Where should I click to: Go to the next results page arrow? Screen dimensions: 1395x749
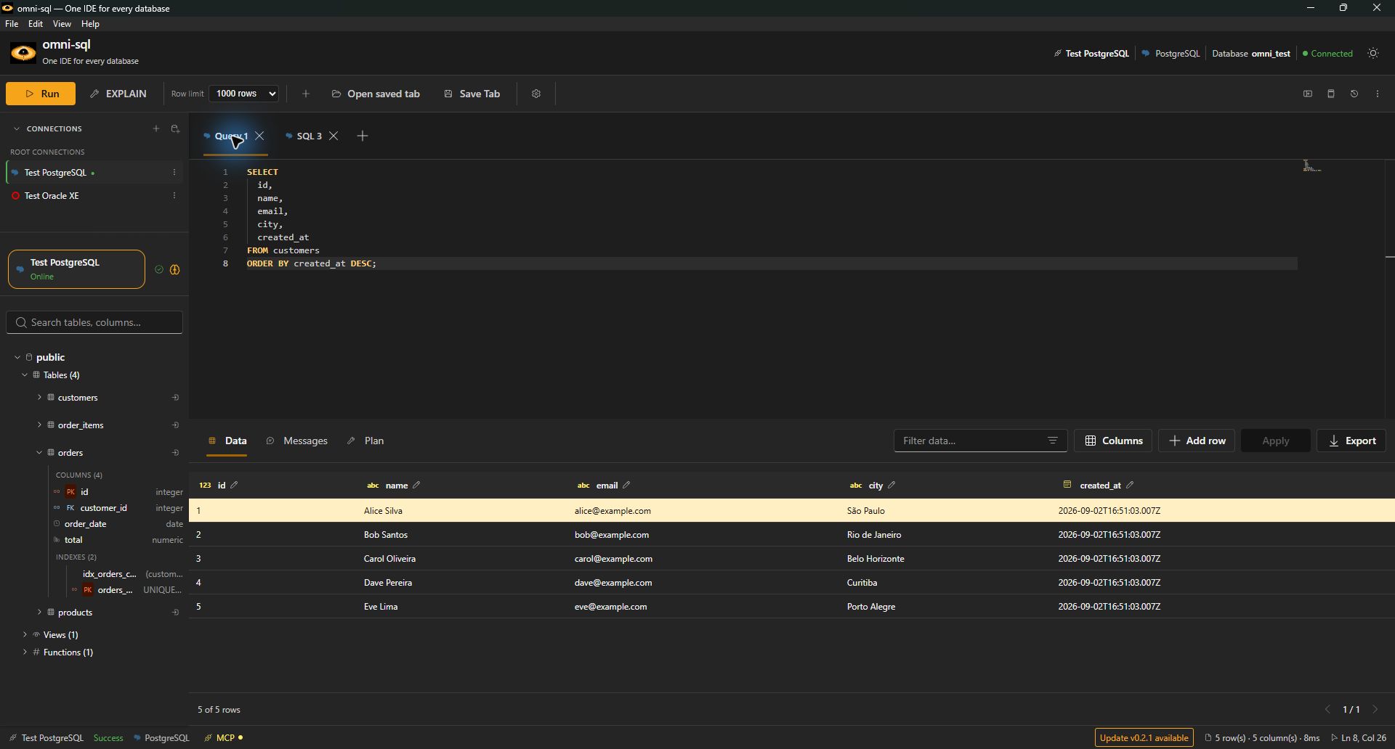1375,709
